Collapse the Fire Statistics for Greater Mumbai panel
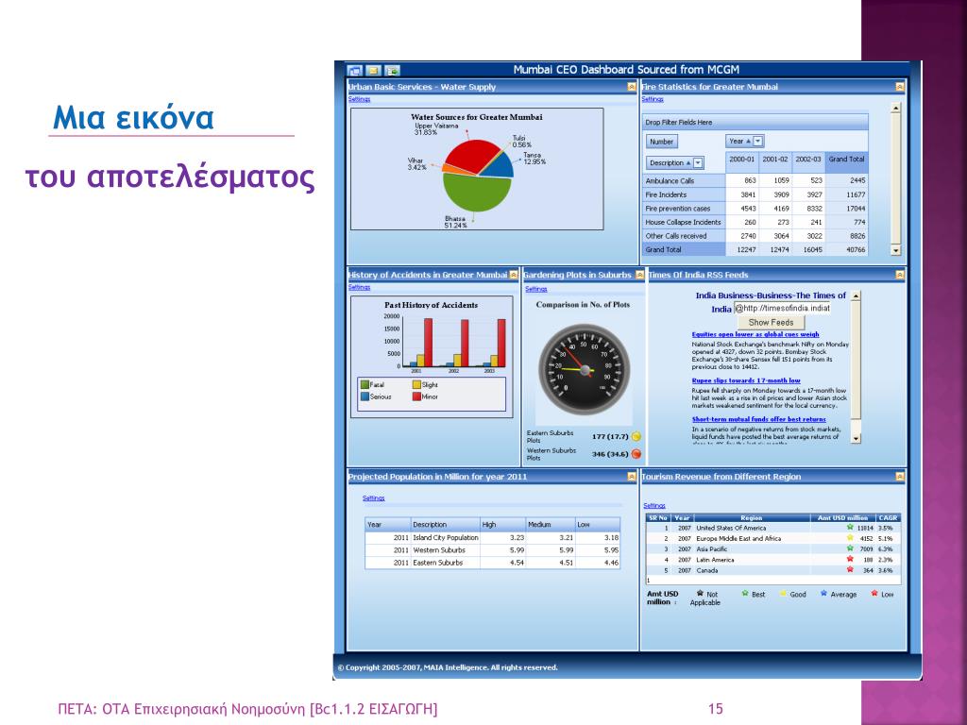967x725 pixels. 900,87
